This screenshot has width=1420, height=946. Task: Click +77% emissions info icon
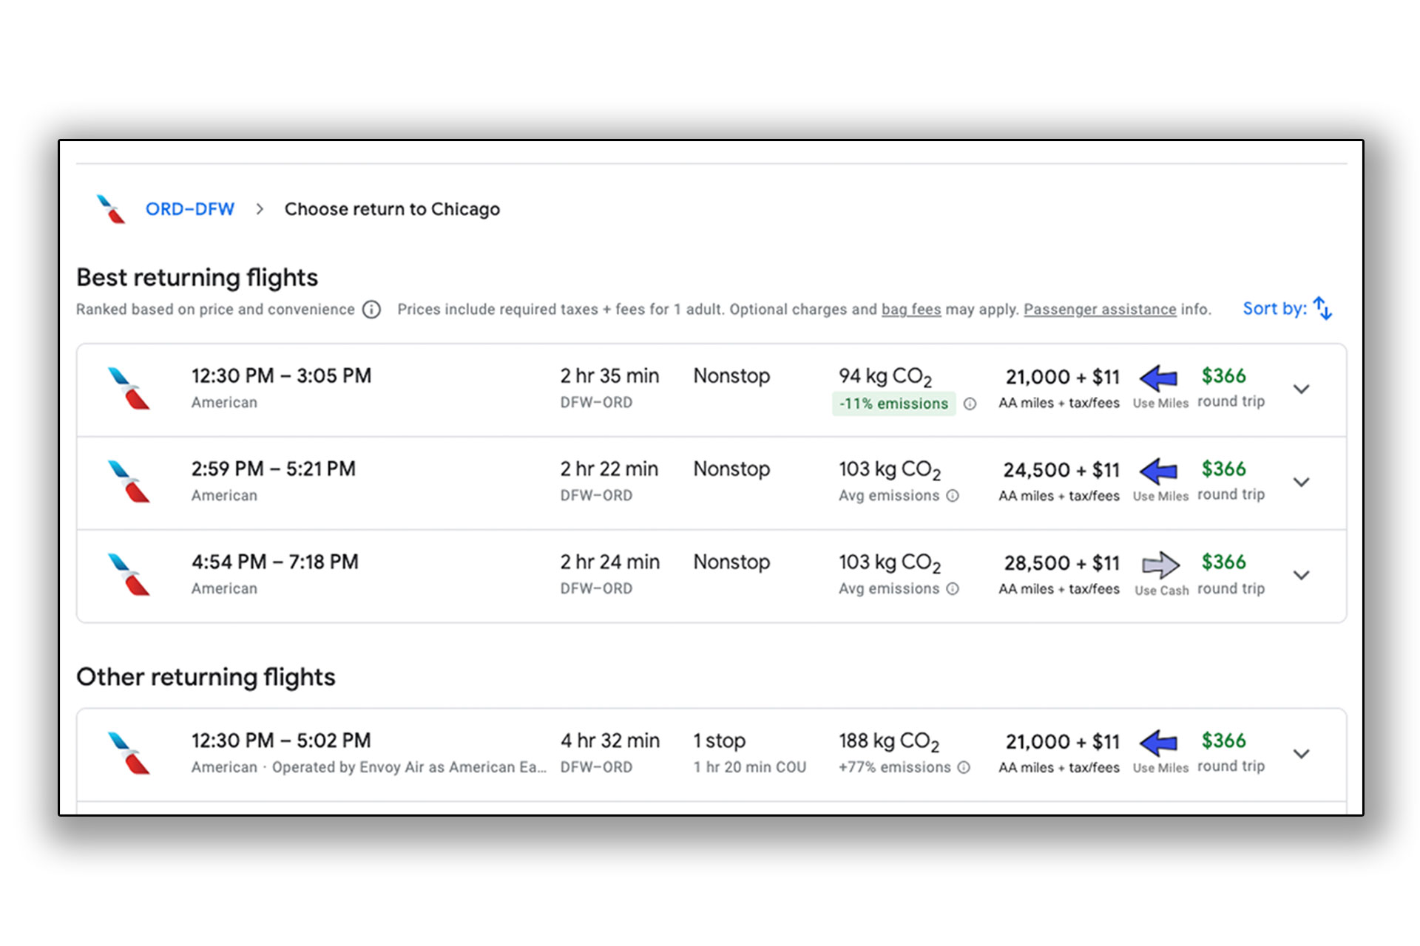[964, 768]
